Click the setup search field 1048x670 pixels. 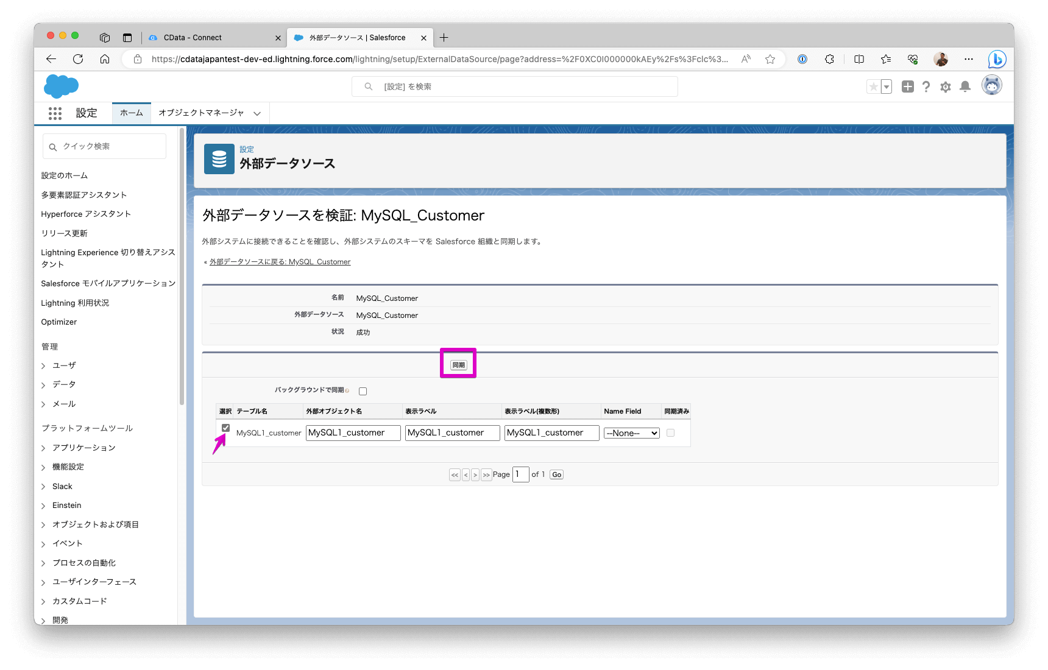tap(515, 86)
